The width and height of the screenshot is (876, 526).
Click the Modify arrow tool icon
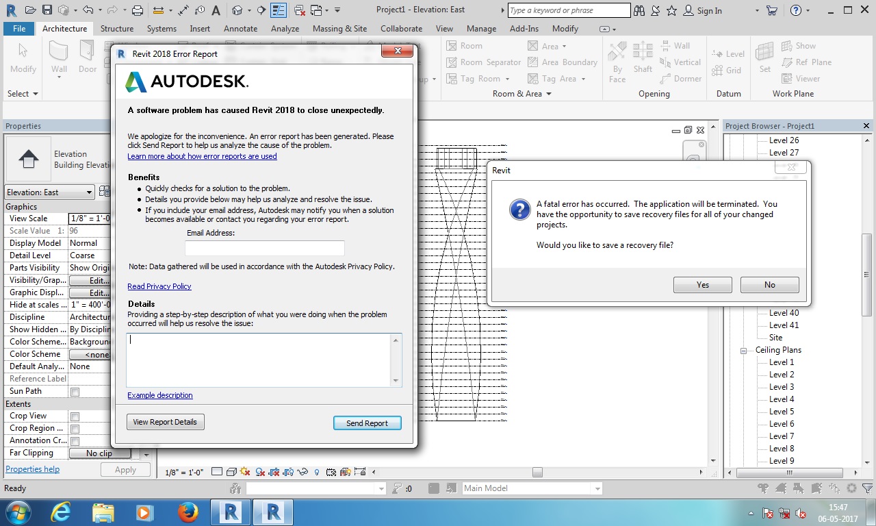pos(23,58)
